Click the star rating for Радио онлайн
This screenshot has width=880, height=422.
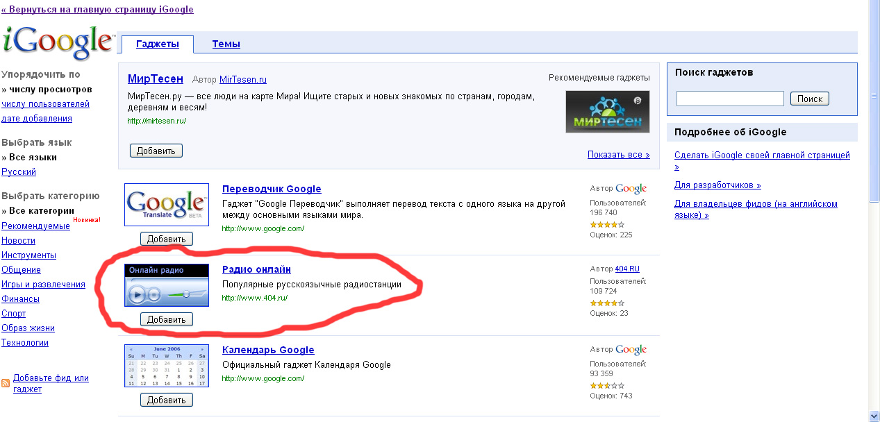click(607, 303)
